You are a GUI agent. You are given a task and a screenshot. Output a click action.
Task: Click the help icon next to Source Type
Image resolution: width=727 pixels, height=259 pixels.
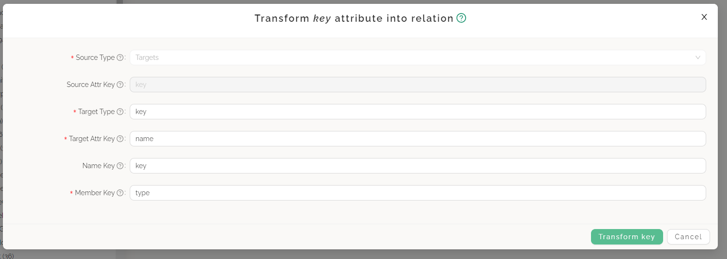[120, 58]
